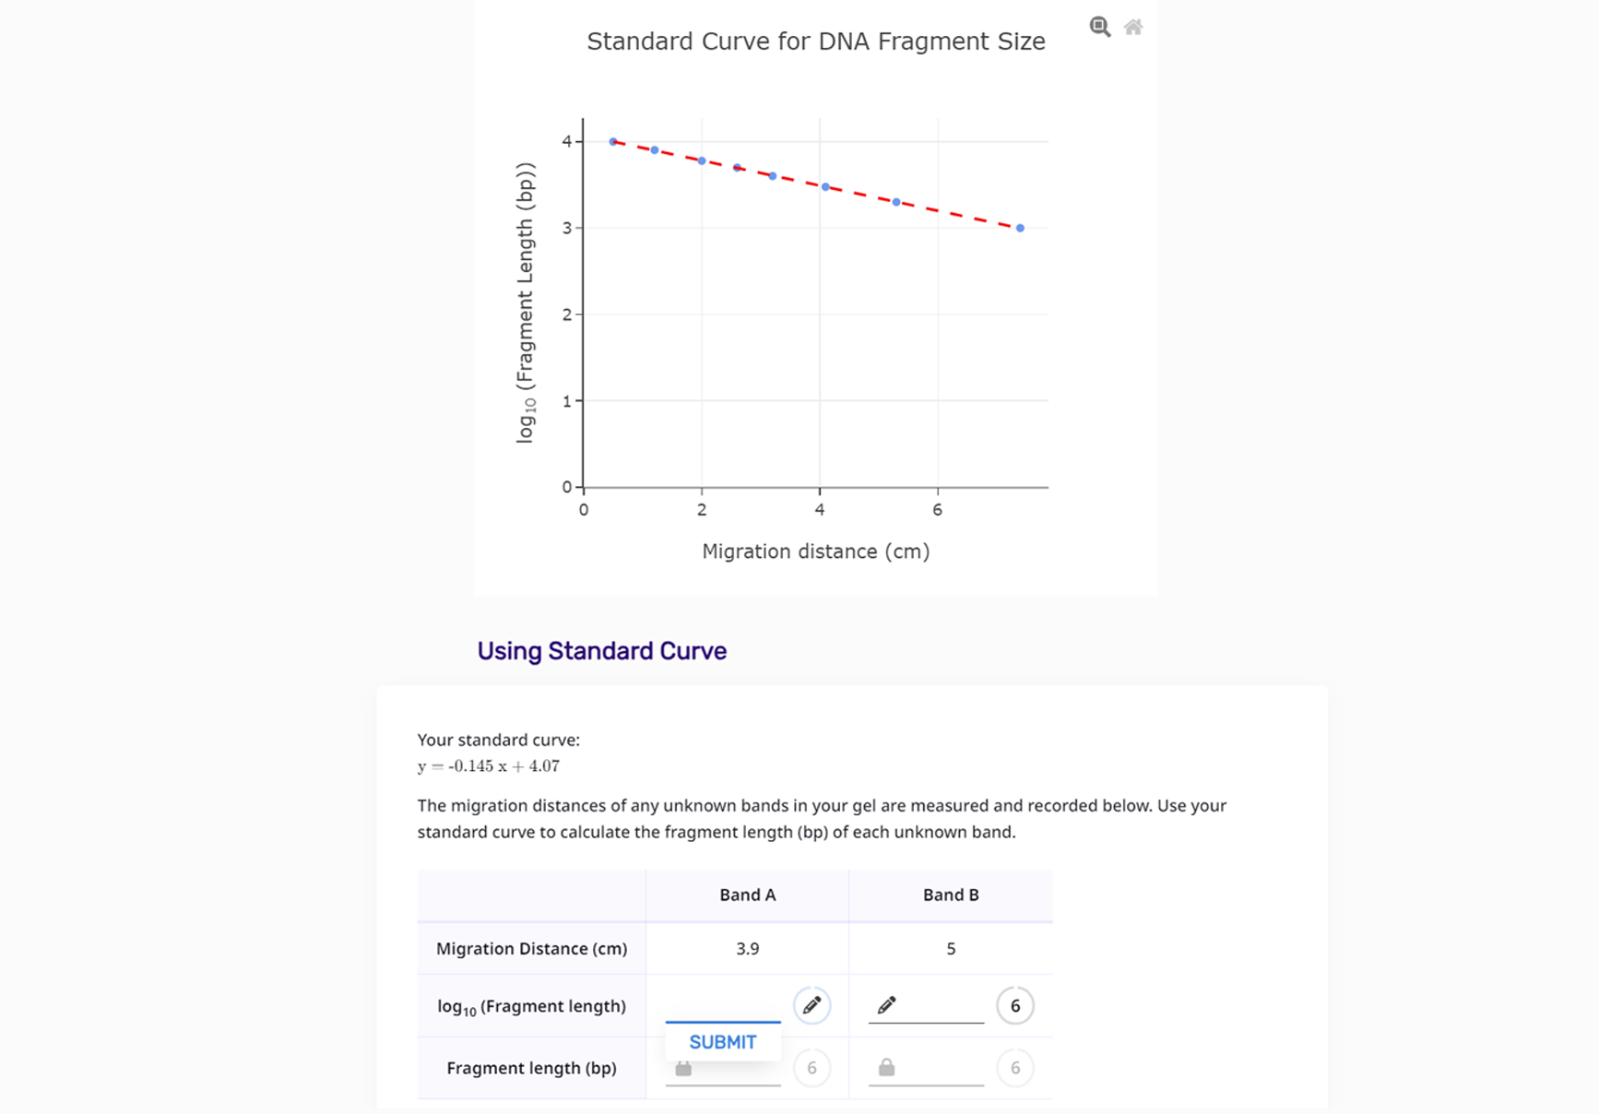Click the standard curve equation text

(x=489, y=765)
